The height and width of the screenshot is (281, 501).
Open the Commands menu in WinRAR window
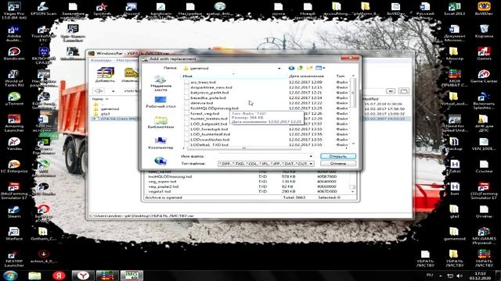click(x=101, y=60)
